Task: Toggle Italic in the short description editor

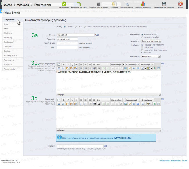Action: 68,64
